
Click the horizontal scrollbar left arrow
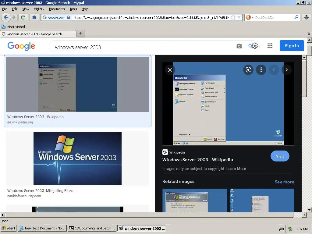[x=2, y=215]
